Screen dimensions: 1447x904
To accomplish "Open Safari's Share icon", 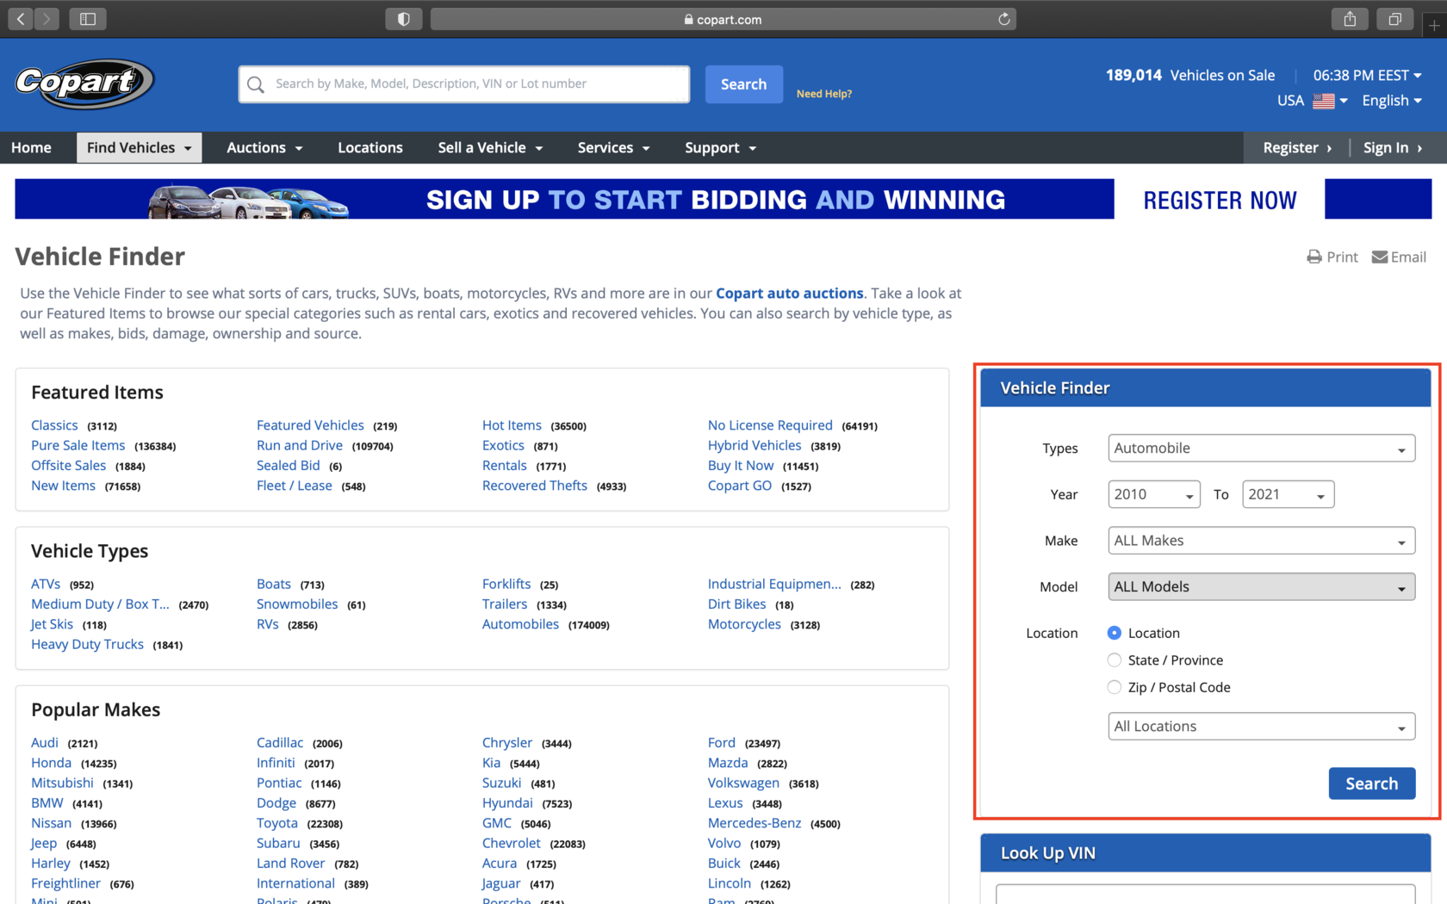I will (1350, 19).
